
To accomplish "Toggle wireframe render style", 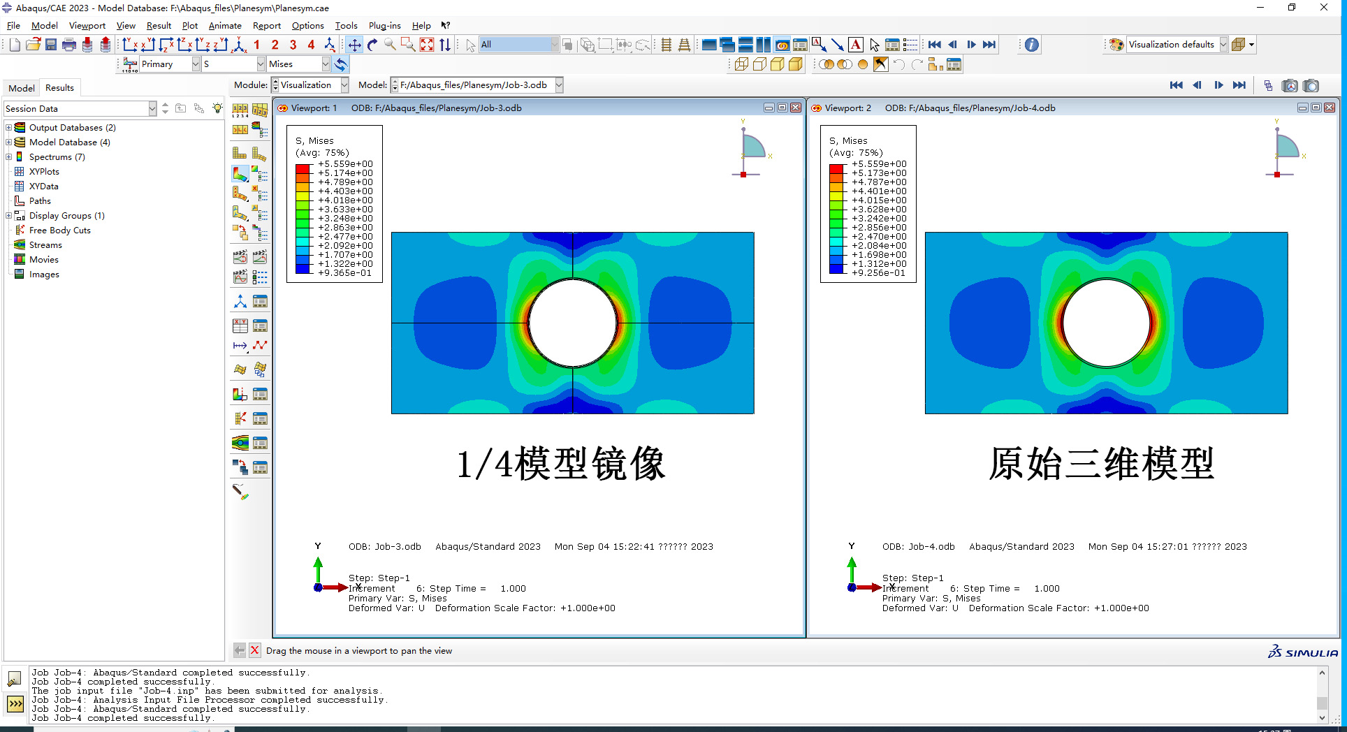I will click(741, 64).
